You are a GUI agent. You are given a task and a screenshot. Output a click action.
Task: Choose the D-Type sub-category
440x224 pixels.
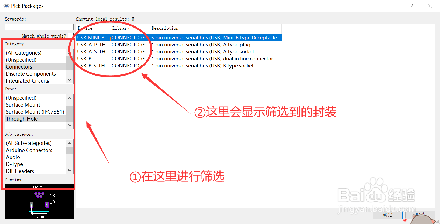point(36,164)
